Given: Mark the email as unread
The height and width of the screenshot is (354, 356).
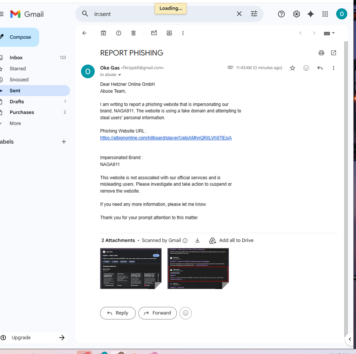Looking at the screenshot, I should pos(154,33).
